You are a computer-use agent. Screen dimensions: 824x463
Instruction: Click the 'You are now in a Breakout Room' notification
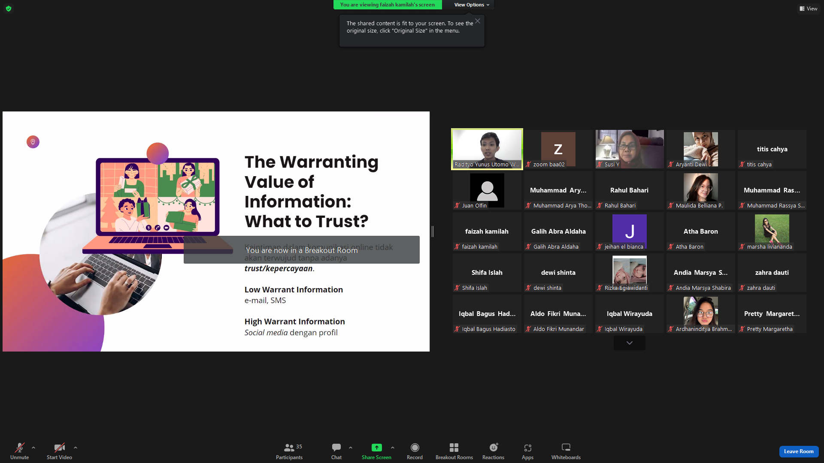coord(302,250)
